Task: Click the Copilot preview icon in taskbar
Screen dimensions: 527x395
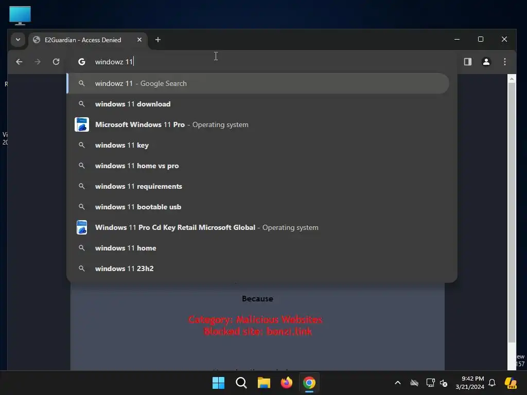Action: coord(511,383)
